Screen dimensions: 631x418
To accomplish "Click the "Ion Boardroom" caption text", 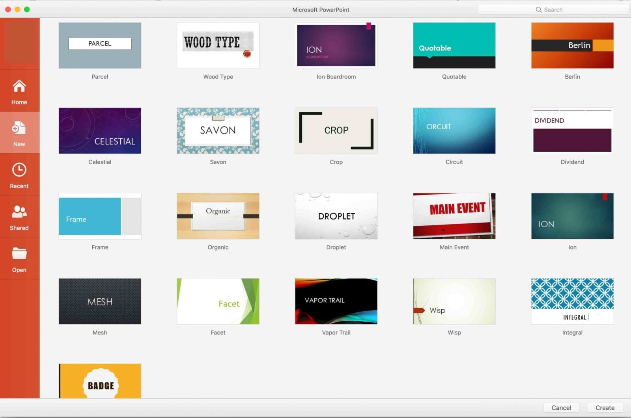I will coord(336,77).
